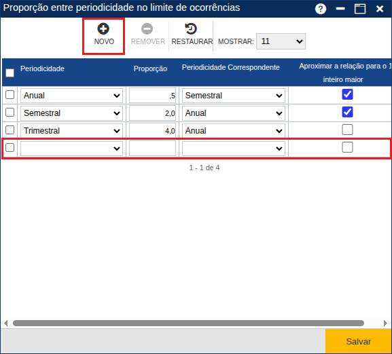Expand the Trimestral periodicidade dropdown

[x=71, y=131]
